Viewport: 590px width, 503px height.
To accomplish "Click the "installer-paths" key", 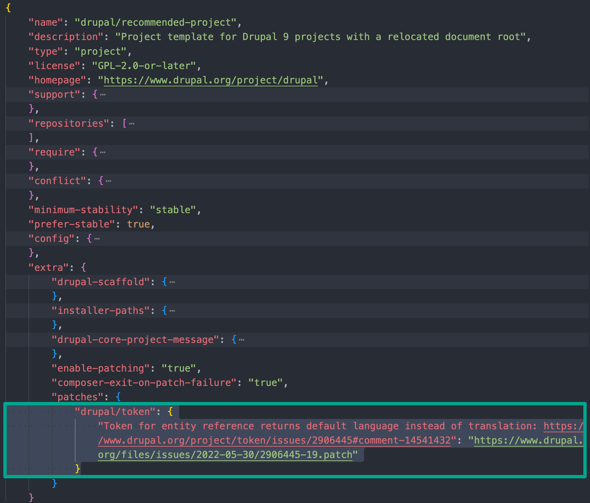I will coord(101,311).
